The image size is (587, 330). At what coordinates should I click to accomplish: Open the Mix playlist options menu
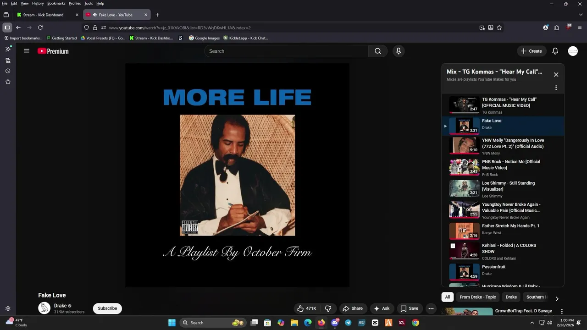pos(556,88)
